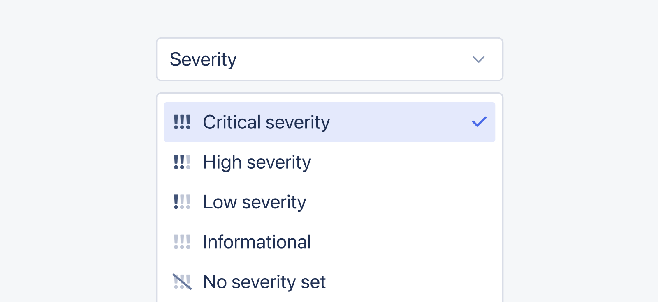The image size is (658, 302).
Task: Click the Low severity single-exclamation icon
Action: (182, 202)
